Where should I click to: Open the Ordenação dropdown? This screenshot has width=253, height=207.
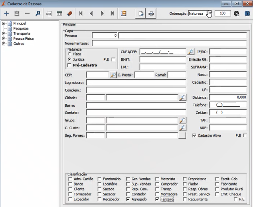(x=209, y=14)
